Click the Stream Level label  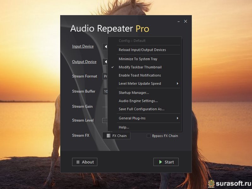click(x=83, y=120)
